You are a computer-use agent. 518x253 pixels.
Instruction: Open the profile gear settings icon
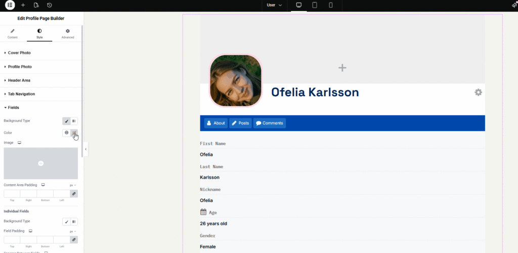tap(479, 92)
